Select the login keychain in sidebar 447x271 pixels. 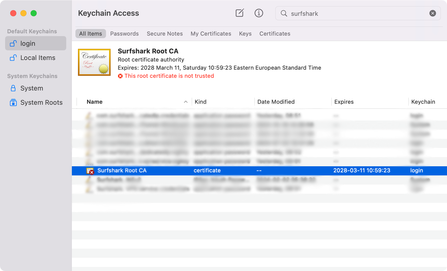[x=36, y=43]
